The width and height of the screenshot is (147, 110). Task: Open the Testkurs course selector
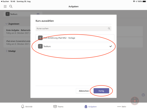(23, 14)
